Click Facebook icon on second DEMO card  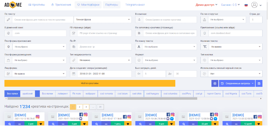(81, 115)
